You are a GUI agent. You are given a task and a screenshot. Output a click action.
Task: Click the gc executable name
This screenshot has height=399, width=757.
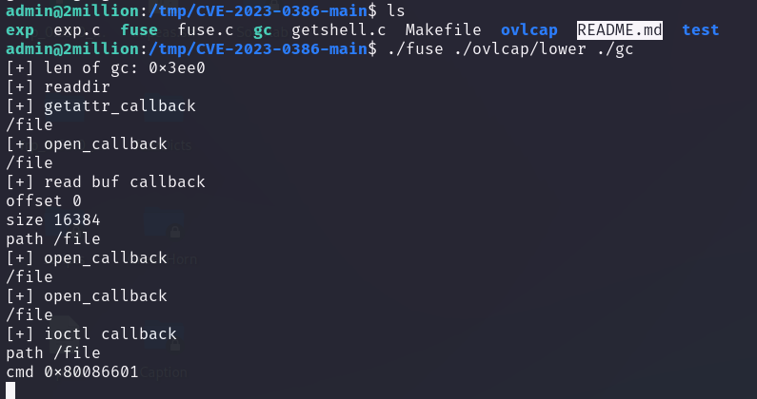click(x=262, y=30)
